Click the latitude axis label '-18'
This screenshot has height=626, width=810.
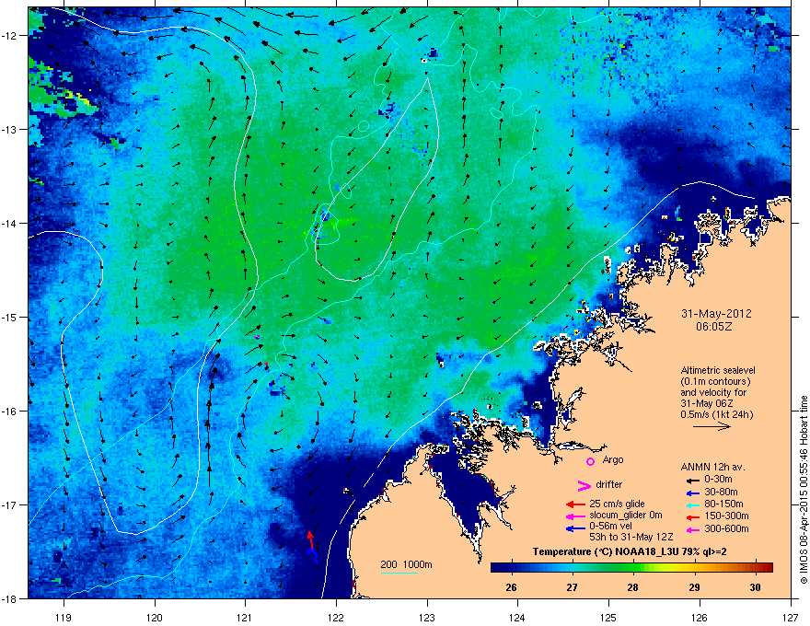click(10, 598)
